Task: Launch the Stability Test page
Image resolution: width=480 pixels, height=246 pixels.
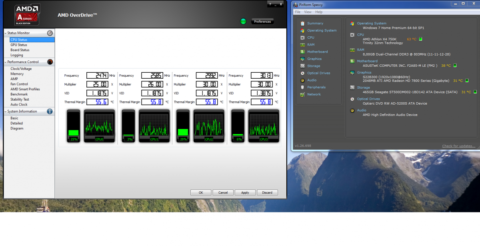Action: coord(20,99)
